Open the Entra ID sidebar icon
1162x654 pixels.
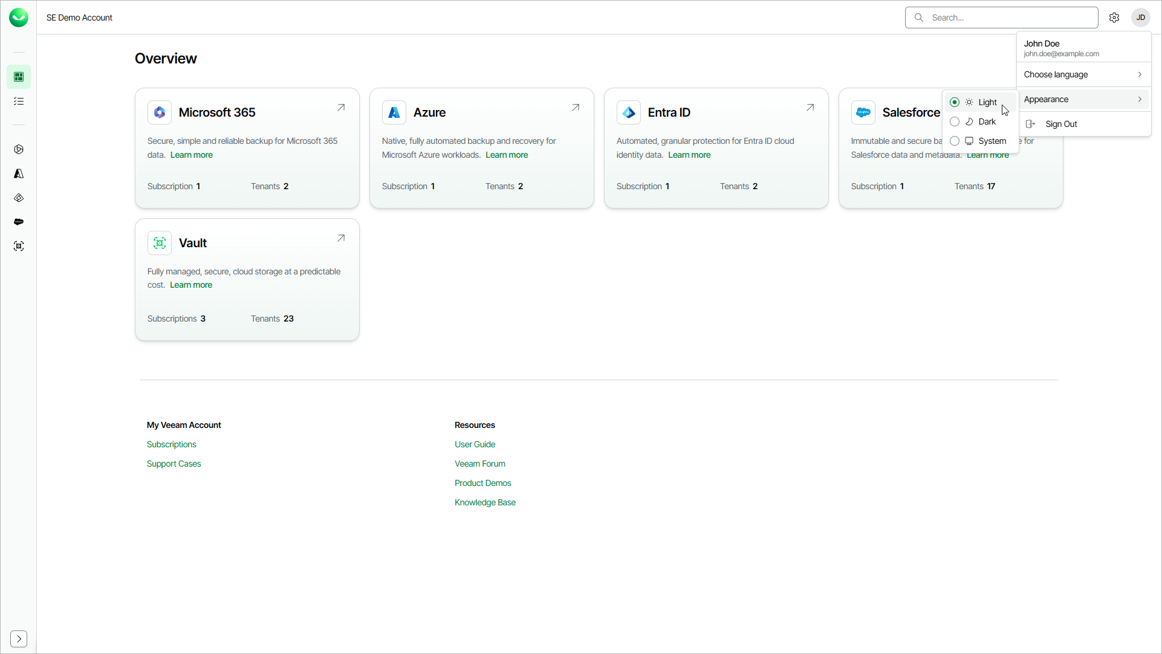(19, 198)
